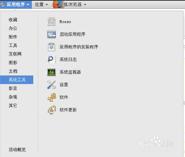The image size is (185, 157).
Task: Select the 工具 category
Action: pyautogui.click(x=13, y=46)
